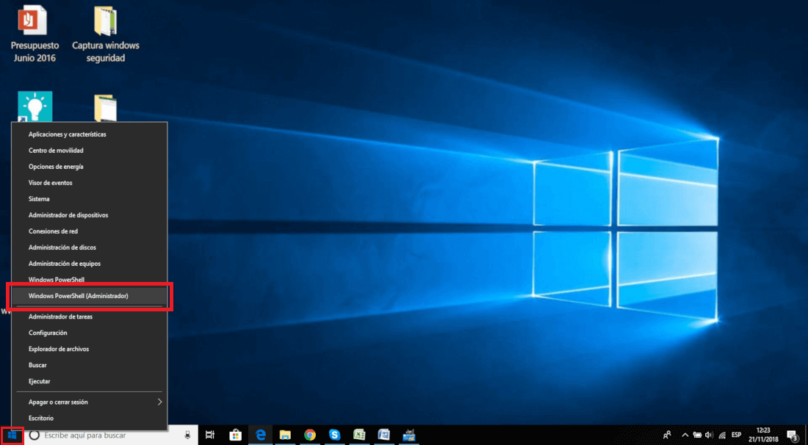Open the Wi-Fi network icon
Screen dimensions: 808x445
[x=722, y=435]
